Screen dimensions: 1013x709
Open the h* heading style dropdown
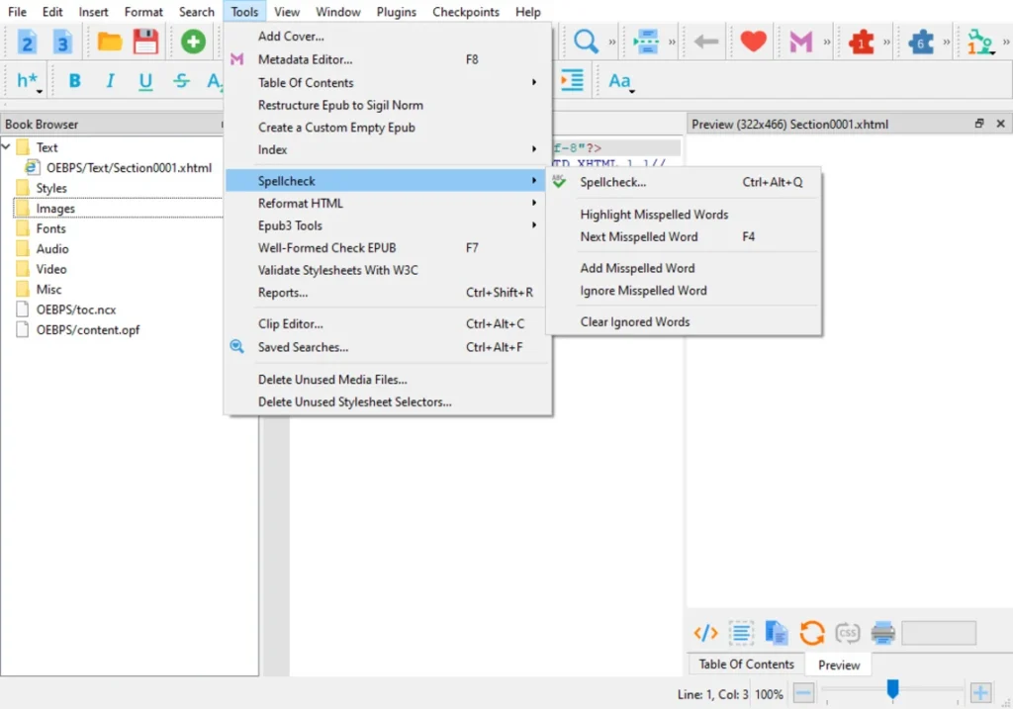tap(29, 81)
